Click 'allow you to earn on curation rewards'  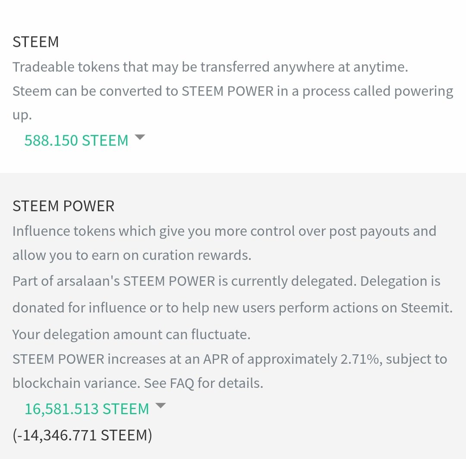[x=132, y=255]
